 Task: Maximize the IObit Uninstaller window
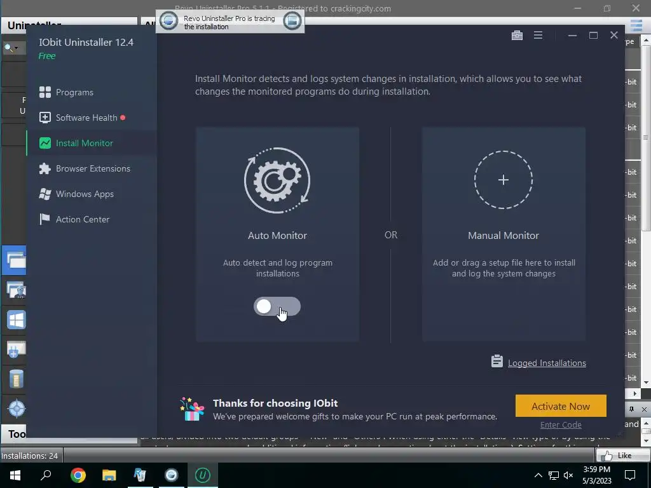click(x=593, y=36)
